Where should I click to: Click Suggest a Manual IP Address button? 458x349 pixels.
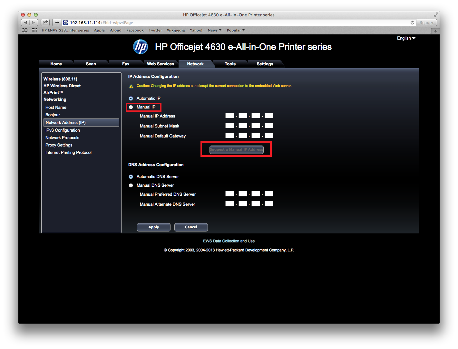(x=237, y=150)
